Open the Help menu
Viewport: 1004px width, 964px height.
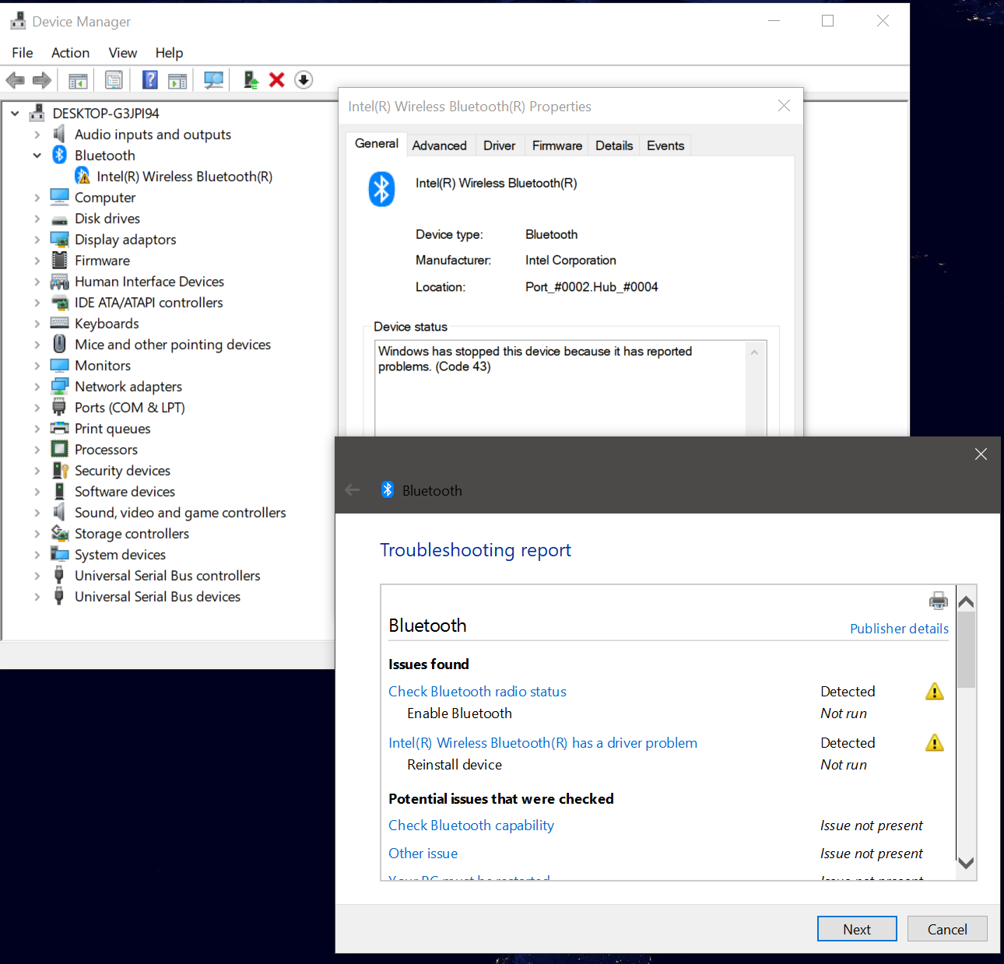tap(169, 52)
